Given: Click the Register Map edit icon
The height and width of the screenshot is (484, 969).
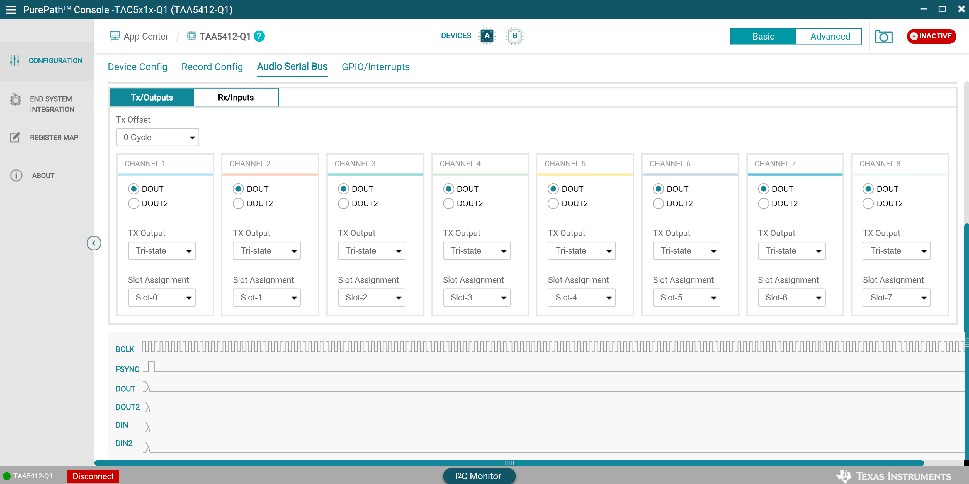Looking at the screenshot, I should [15, 137].
